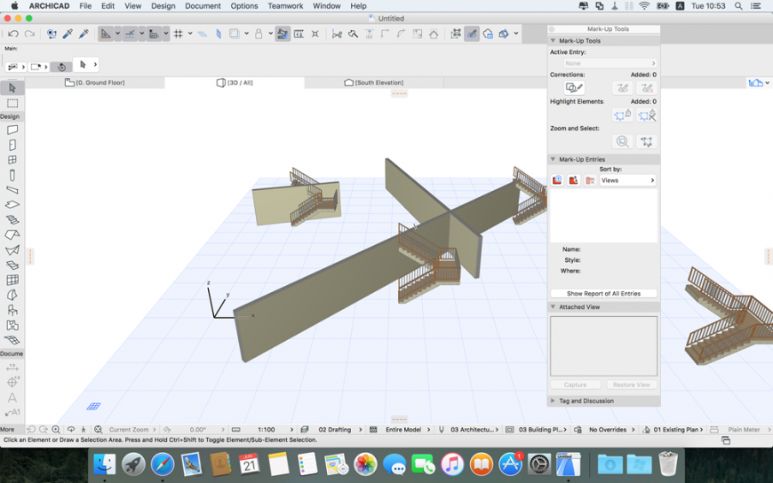Select the Shell tool

[x=12, y=249]
